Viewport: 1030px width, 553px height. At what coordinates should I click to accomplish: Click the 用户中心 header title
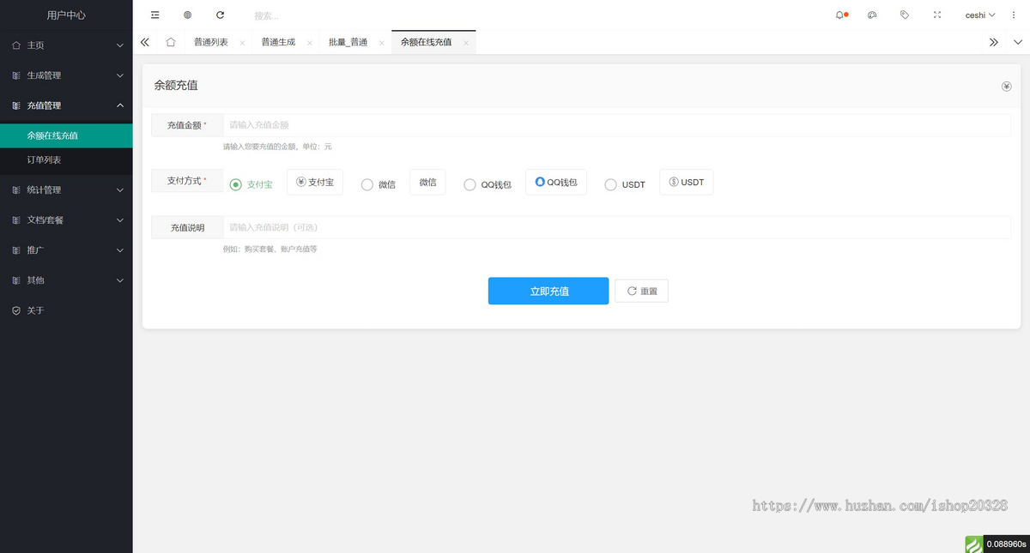pos(66,15)
